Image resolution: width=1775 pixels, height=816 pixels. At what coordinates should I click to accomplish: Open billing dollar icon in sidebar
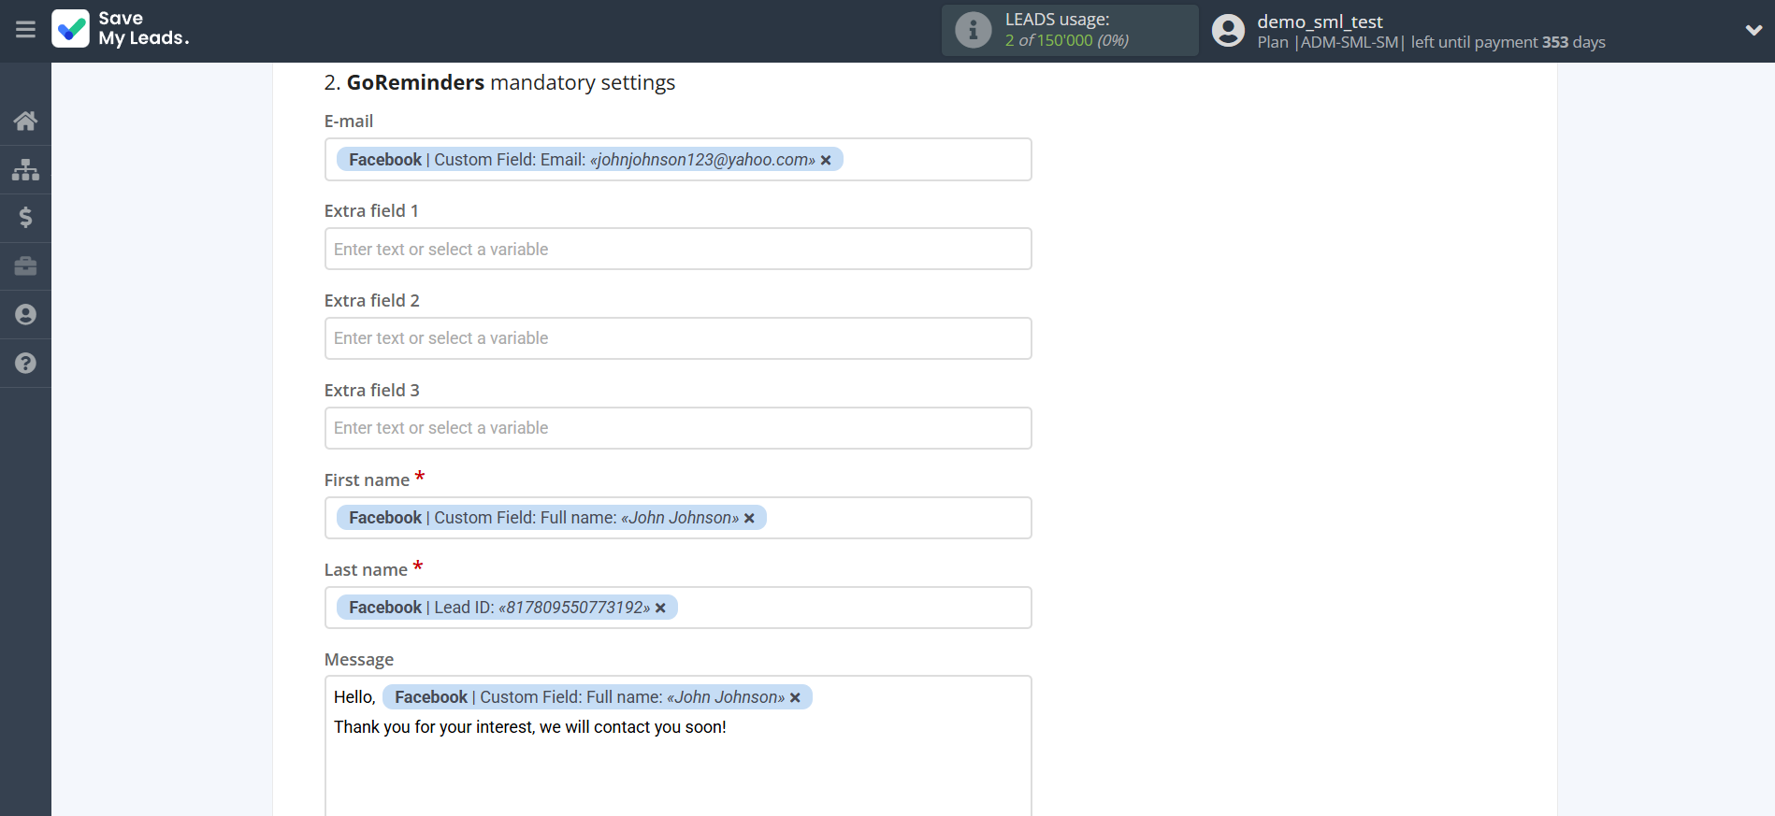(x=25, y=218)
